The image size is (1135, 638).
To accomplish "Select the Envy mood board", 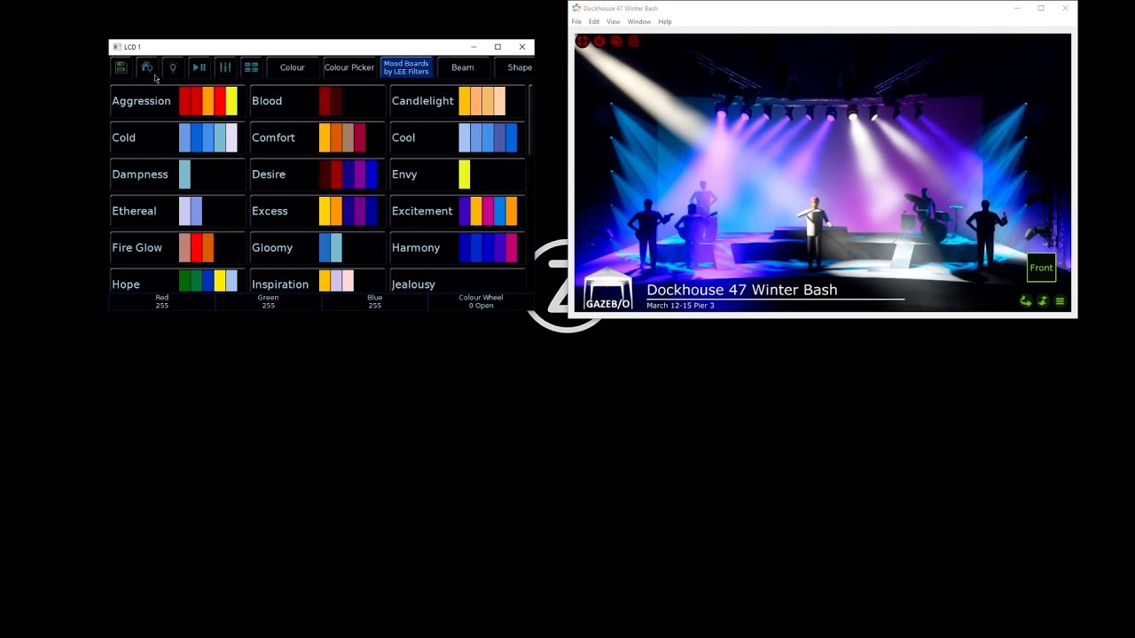I will 458,175.
